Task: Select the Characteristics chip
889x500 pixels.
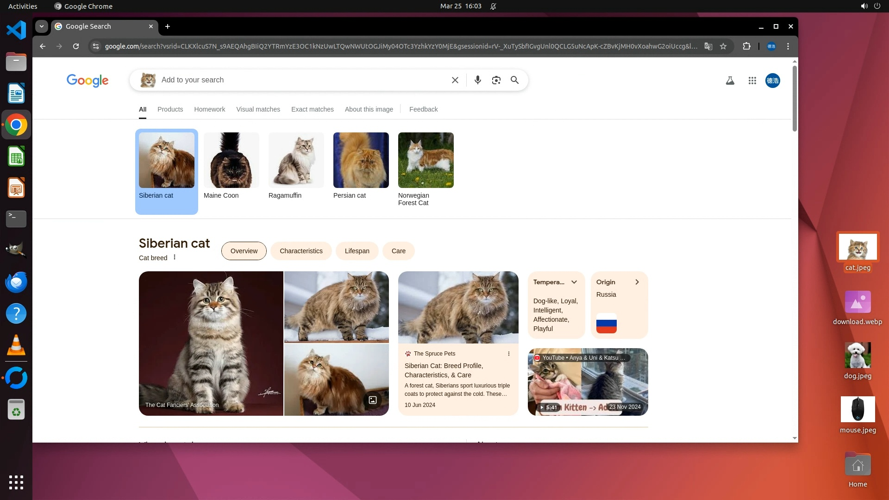Action: [301, 251]
